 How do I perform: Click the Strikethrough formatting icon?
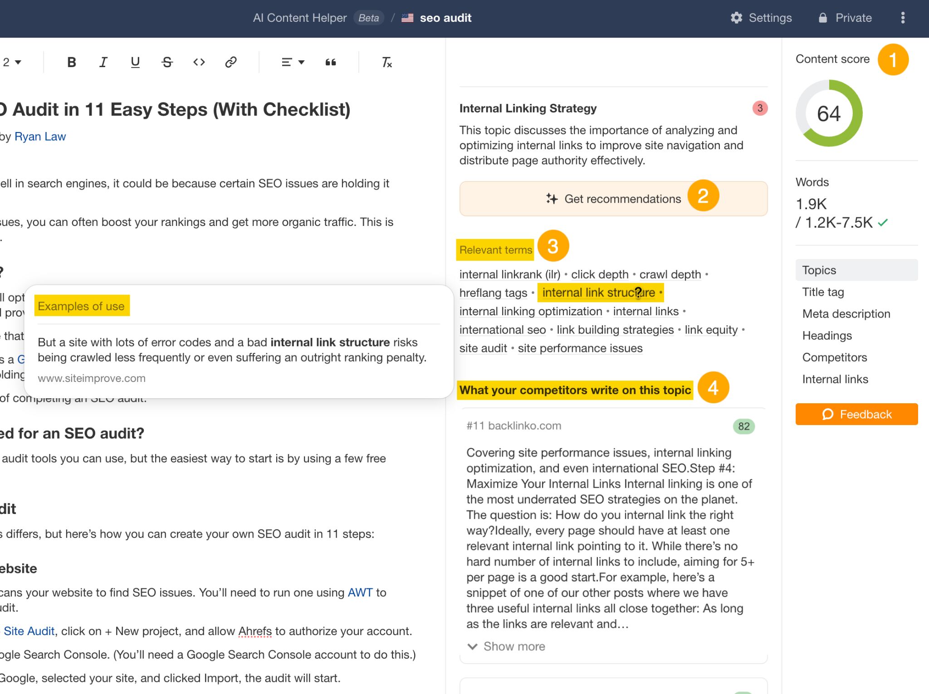pyautogui.click(x=167, y=62)
